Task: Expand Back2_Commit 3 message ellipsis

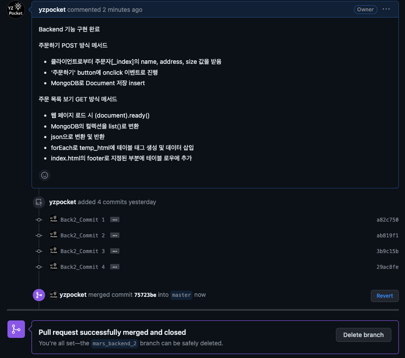Action: [x=115, y=251]
